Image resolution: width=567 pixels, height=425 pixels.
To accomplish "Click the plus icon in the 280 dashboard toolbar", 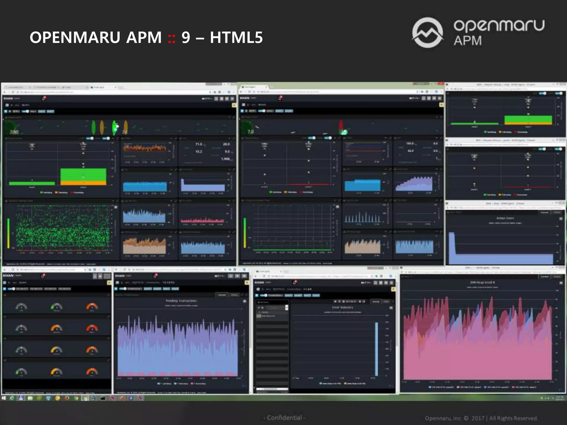I will coord(10,111).
